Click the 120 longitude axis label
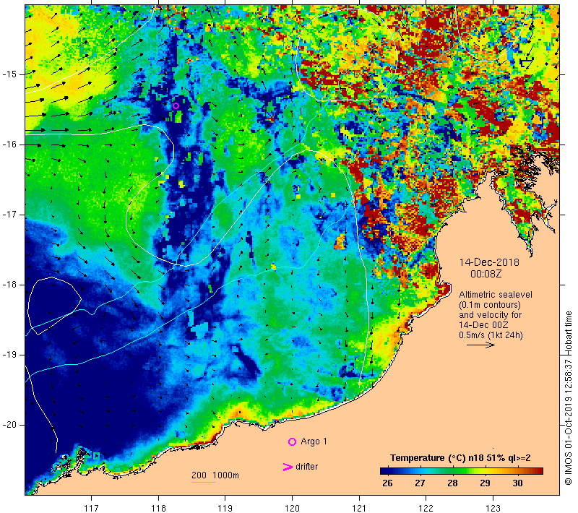578x513 pixels. [x=293, y=508]
